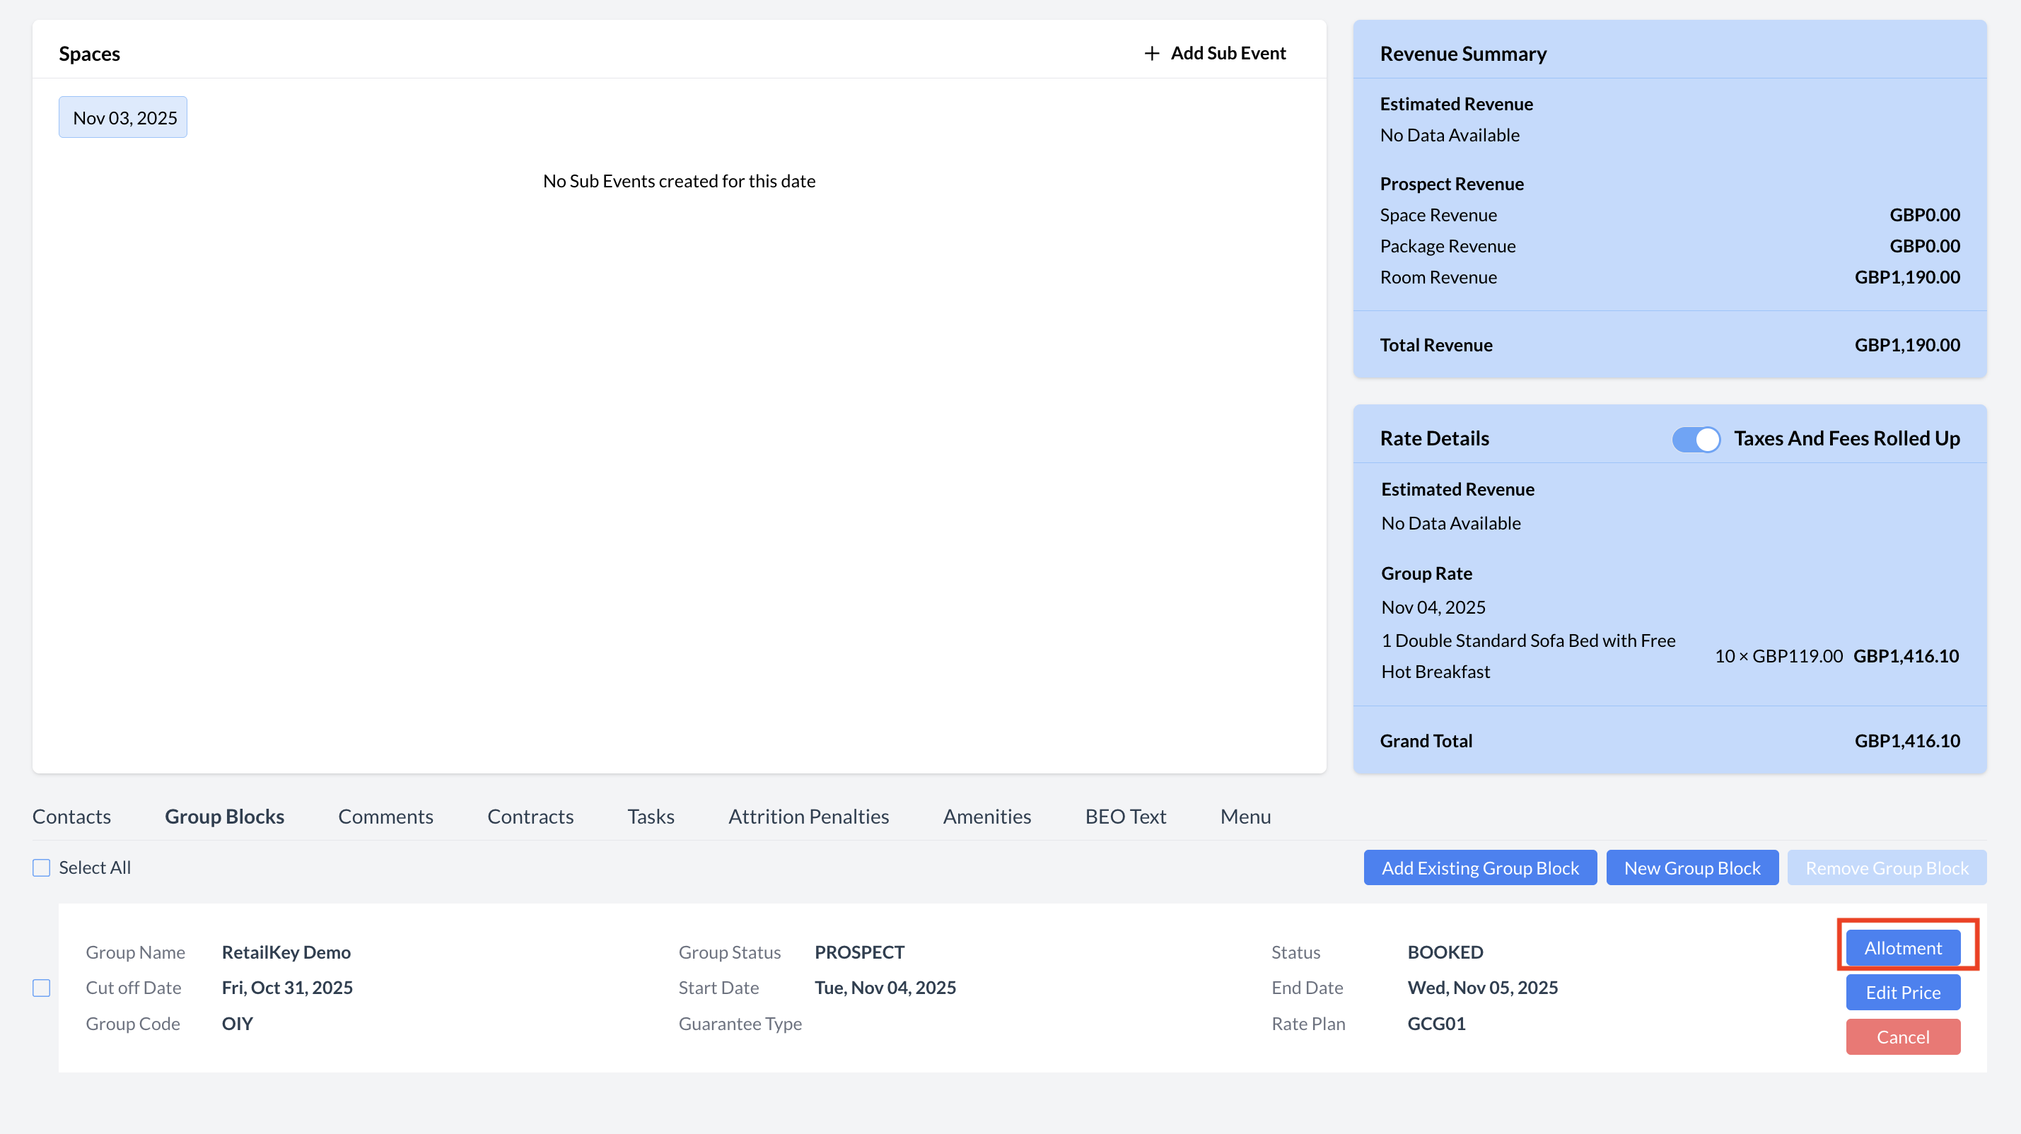Open the Menu tab
This screenshot has height=1134, width=2021.
[x=1245, y=817]
